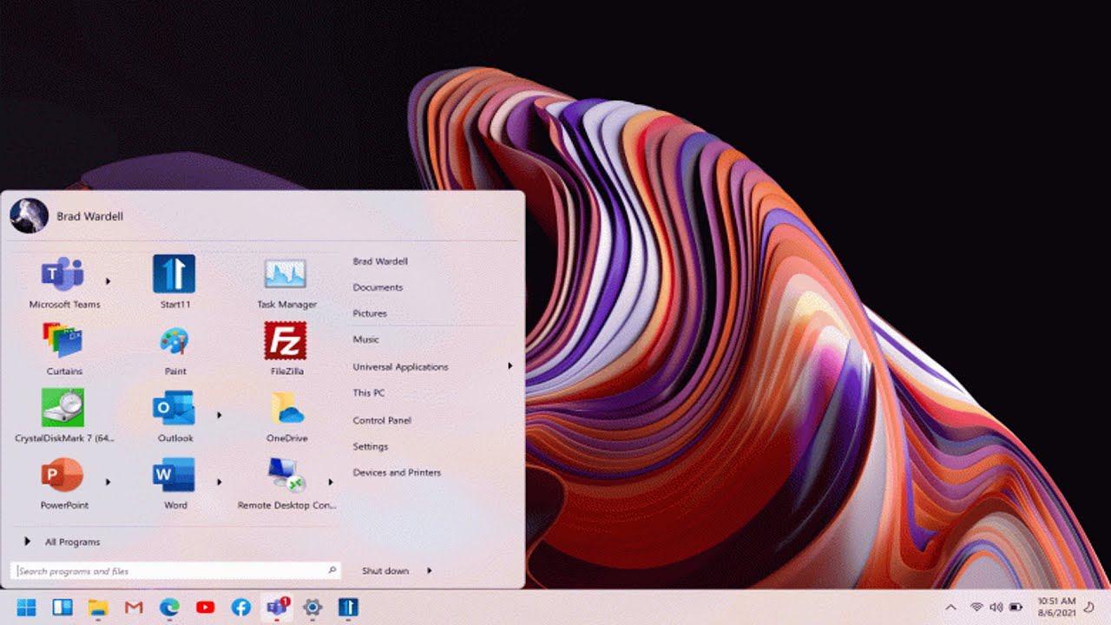Screen dimensions: 1111x625
Task: Launch Microsoft Edge from the taskbar
Action: (169, 608)
